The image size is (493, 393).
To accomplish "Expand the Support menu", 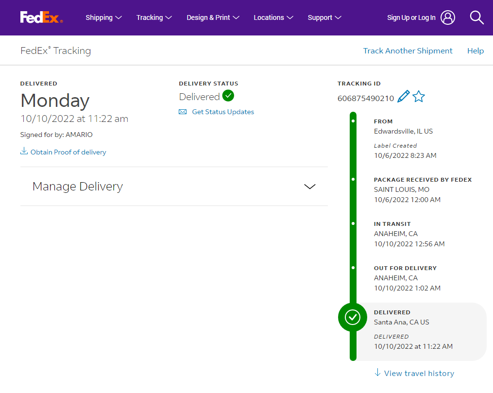I will coord(324,17).
